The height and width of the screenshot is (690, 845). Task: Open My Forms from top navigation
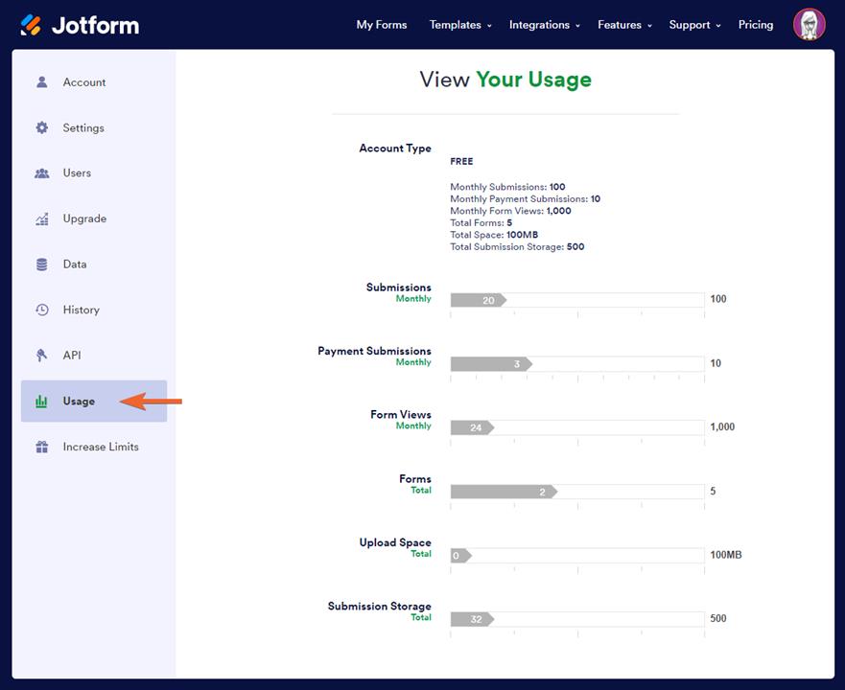pyautogui.click(x=382, y=25)
